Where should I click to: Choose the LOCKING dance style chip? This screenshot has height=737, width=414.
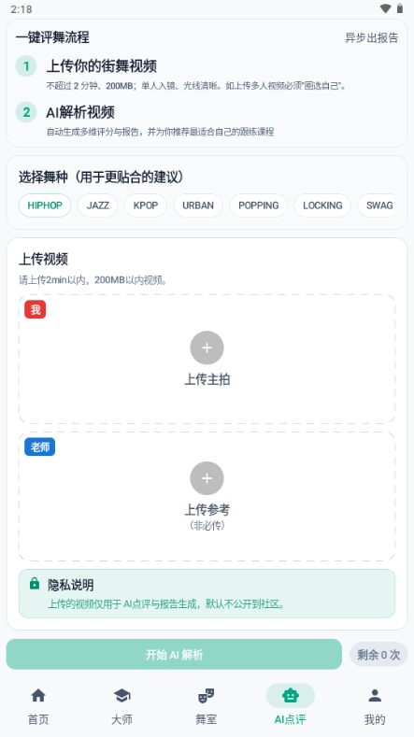click(x=322, y=206)
